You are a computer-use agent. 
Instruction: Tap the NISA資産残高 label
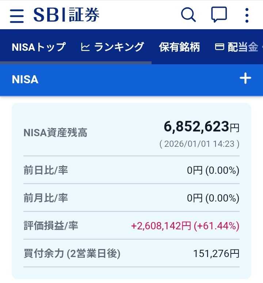[x=55, y=133]
